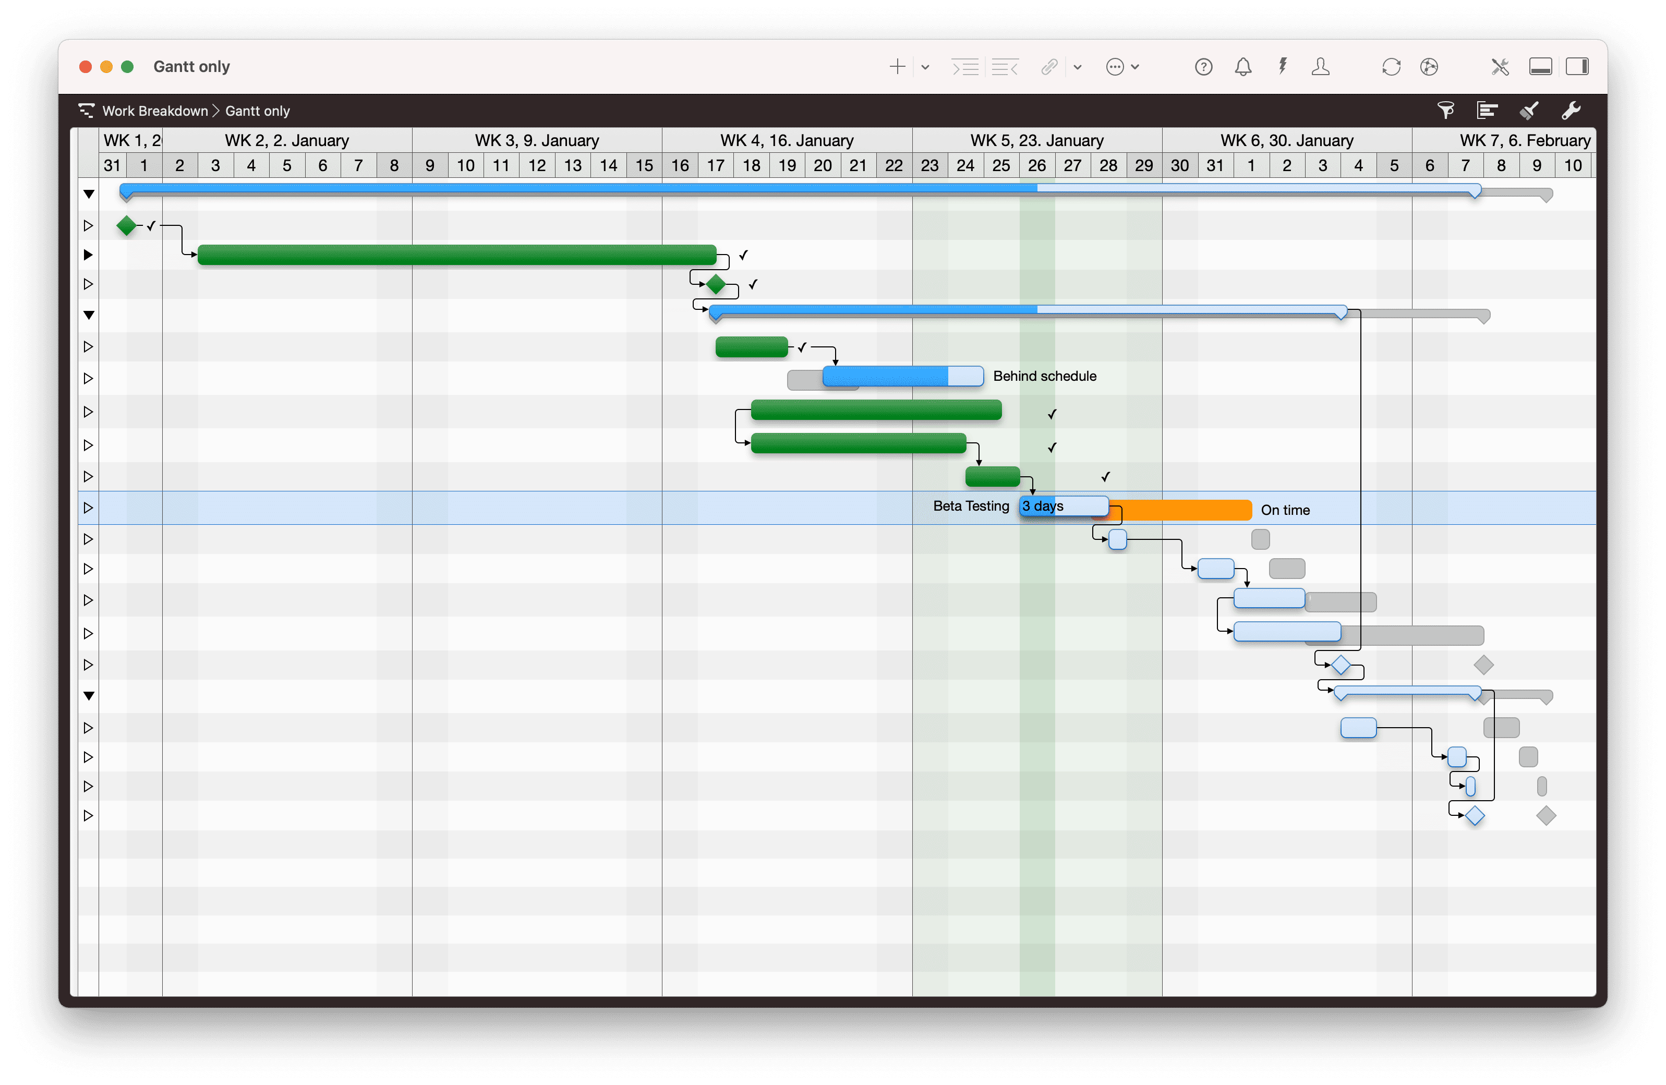Open the Help question mark icon
The width and height of the screenshot is (1666, 1085).
tap(1203, 66)
